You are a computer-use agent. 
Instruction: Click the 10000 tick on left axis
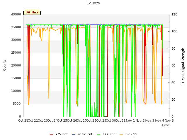(x=16, y=91)
